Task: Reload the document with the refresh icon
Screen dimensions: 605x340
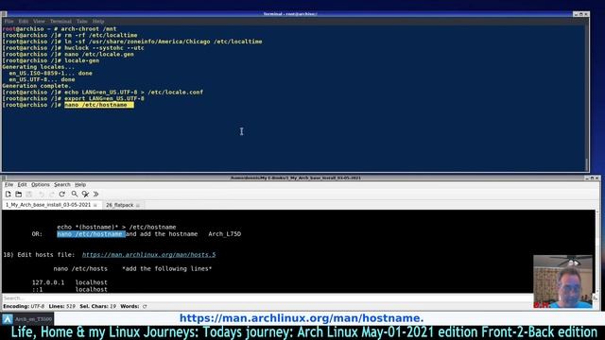Action: coord(62,195)
